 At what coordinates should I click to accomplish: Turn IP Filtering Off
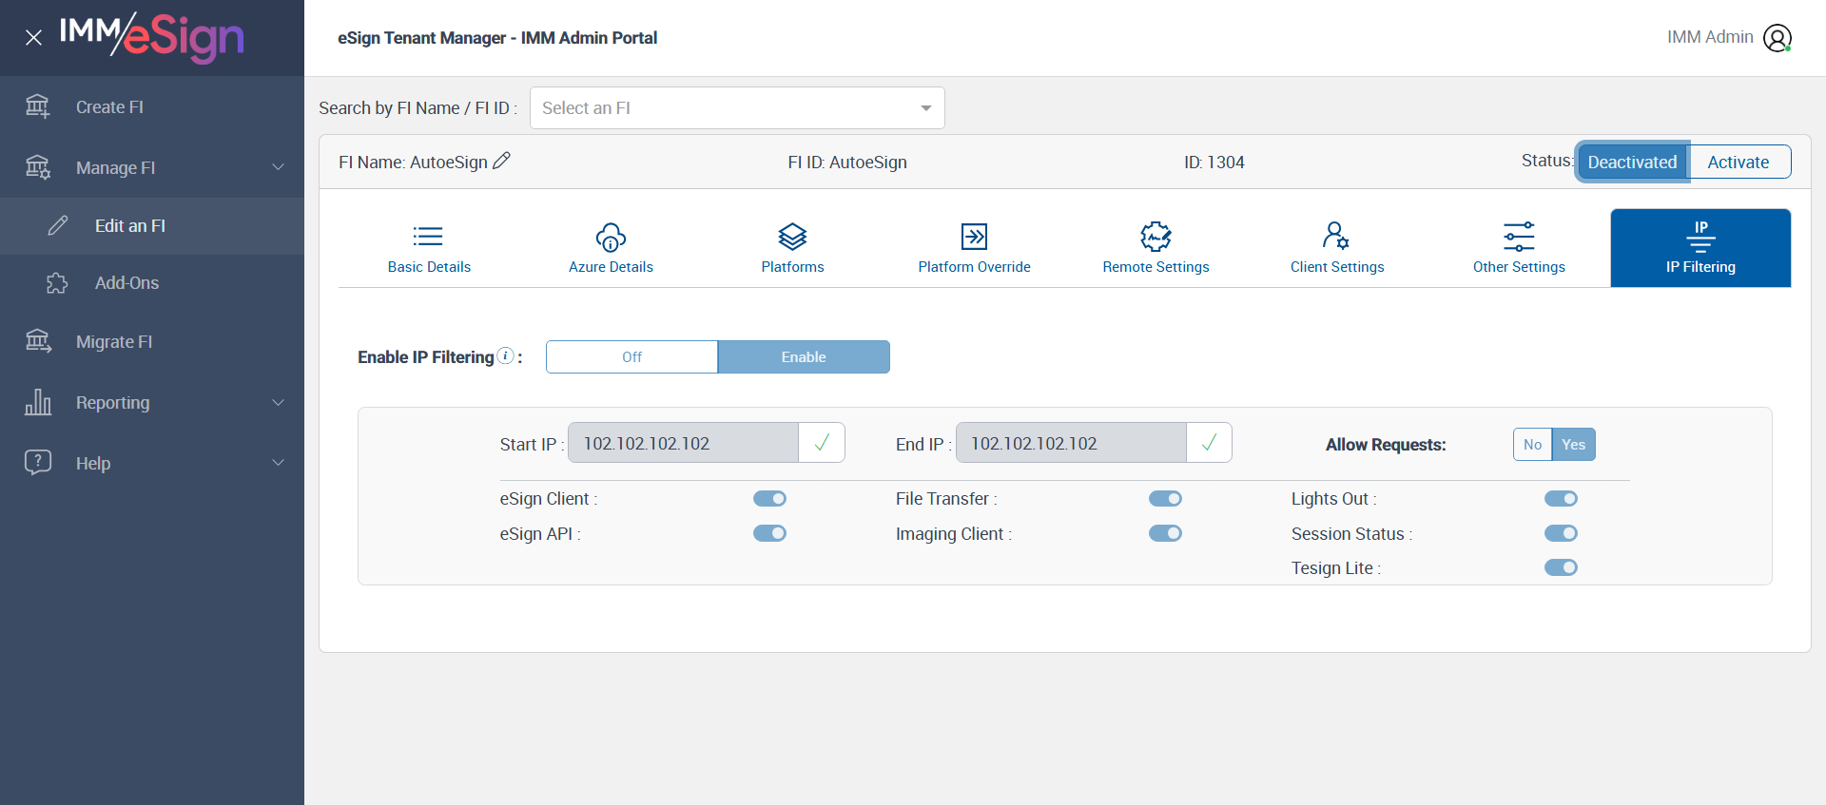coord(631,357)
